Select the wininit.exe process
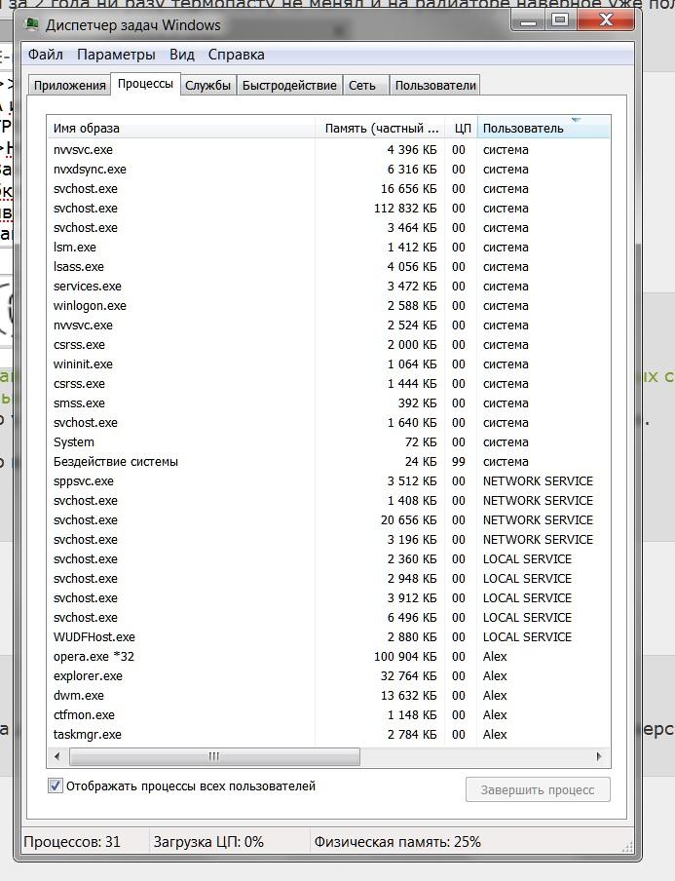 pos(328,364)
